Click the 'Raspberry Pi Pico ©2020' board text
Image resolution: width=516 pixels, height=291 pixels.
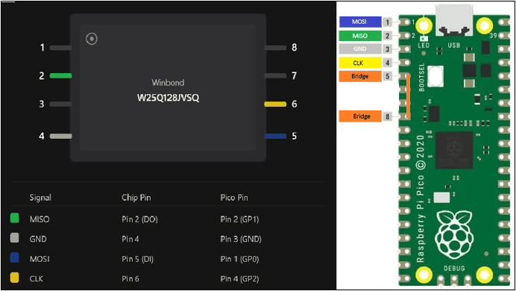tap(421, 198)
